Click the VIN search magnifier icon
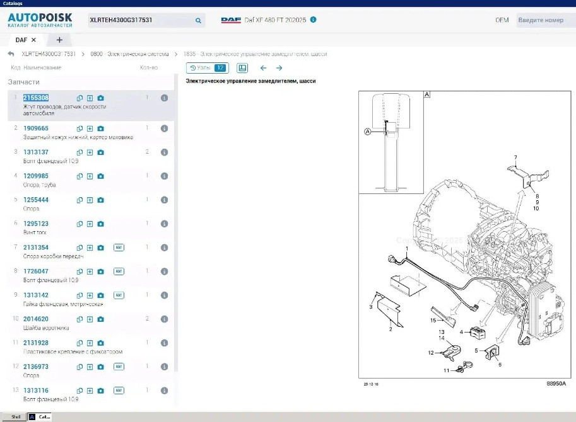576x422 pixels. pos(198,20)
